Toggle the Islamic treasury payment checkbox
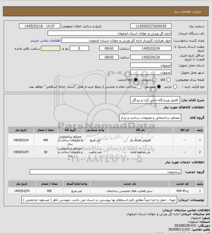The width and height of the screenshot is (212, 233). 139,87
